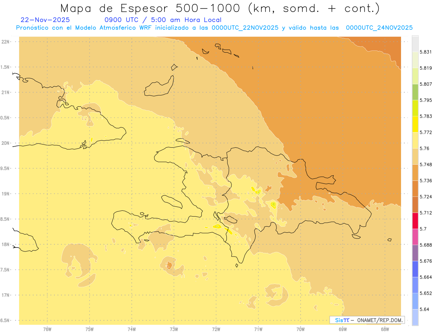Click the legend value '5.807'
Screen dimensions: 432x334
(426, 84)
